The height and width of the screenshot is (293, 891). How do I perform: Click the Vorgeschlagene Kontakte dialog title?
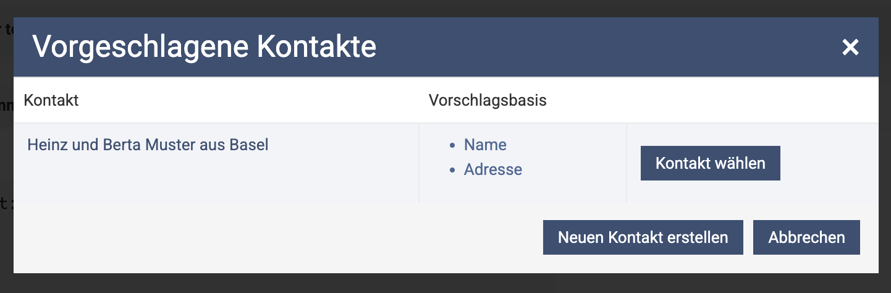pos(204,48)
